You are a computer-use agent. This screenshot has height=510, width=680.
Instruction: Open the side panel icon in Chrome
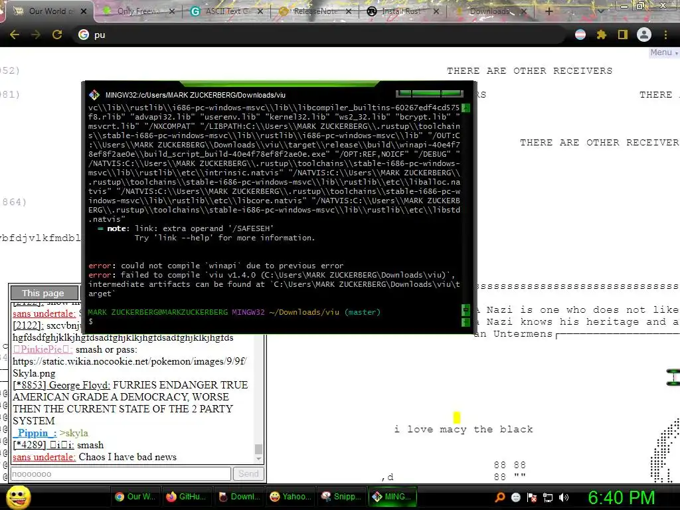tap(623, 35)
